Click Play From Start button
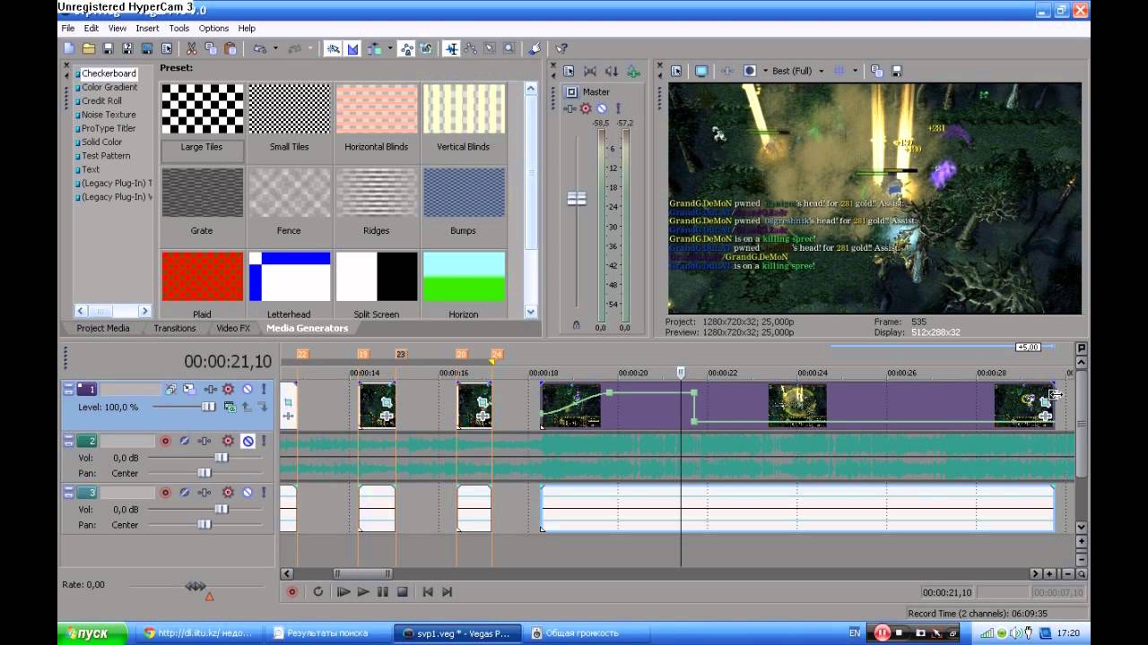1148x645 pixels. (343, 592)
